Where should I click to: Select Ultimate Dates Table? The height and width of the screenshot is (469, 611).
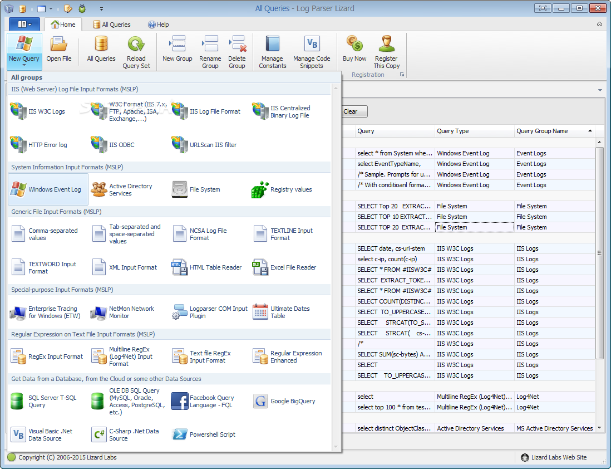[x=290, y=312]
